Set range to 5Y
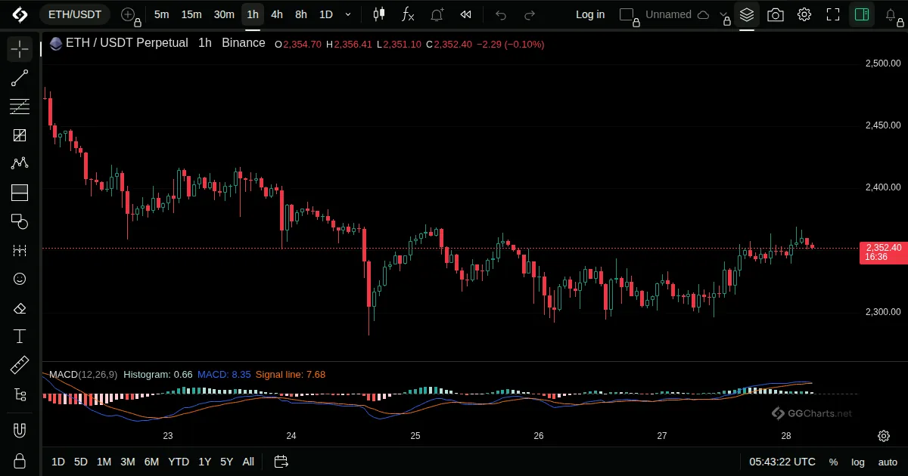 pyautogui.click(x=227, y=462)
